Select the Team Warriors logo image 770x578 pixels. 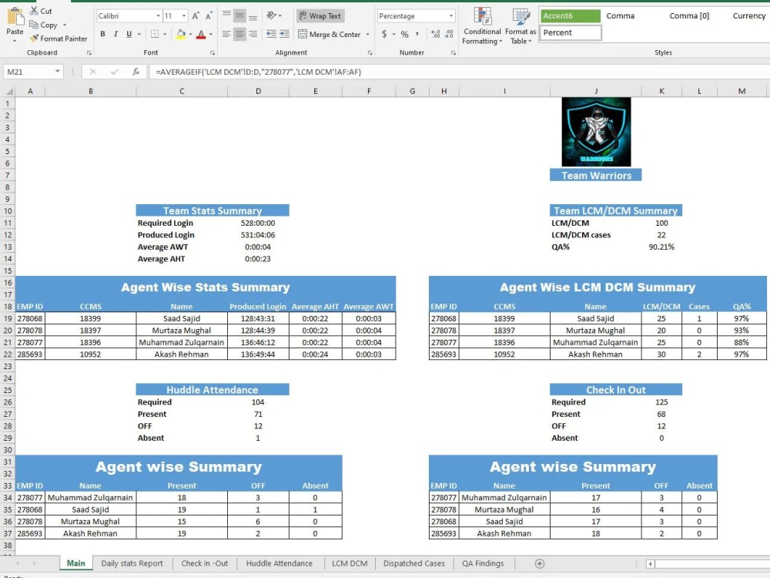coord(596,132)
